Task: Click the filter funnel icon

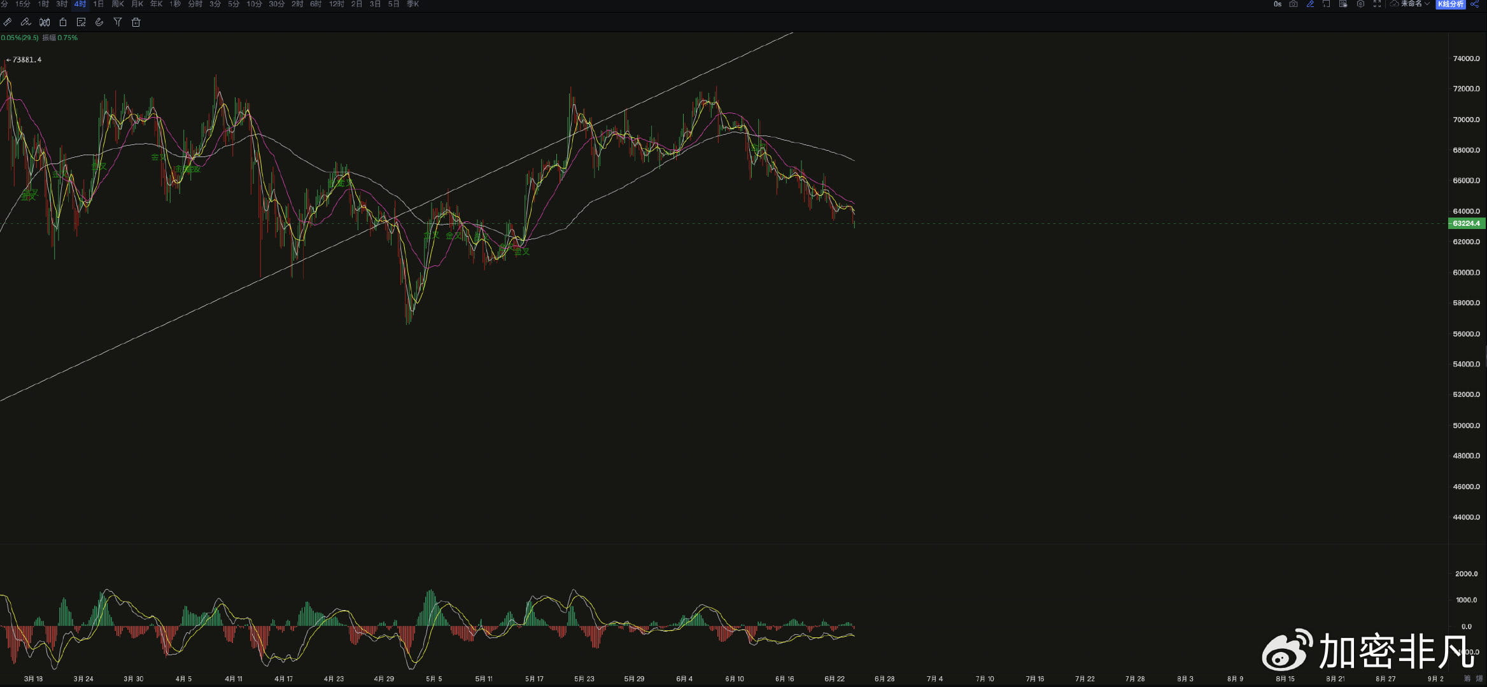Action: 118,22
